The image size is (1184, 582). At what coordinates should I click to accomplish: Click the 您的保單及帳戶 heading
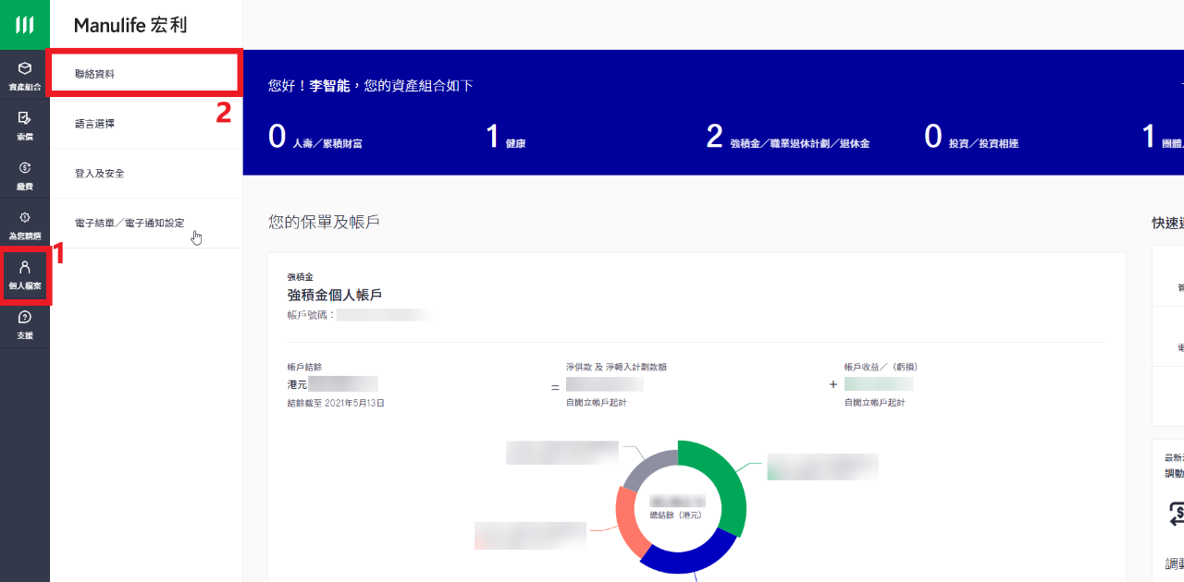pyautogui.click(x=324, y=222)
